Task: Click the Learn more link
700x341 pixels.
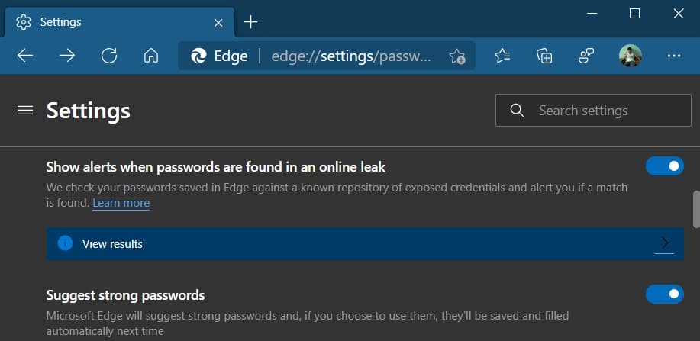Action: click(121, 203)
